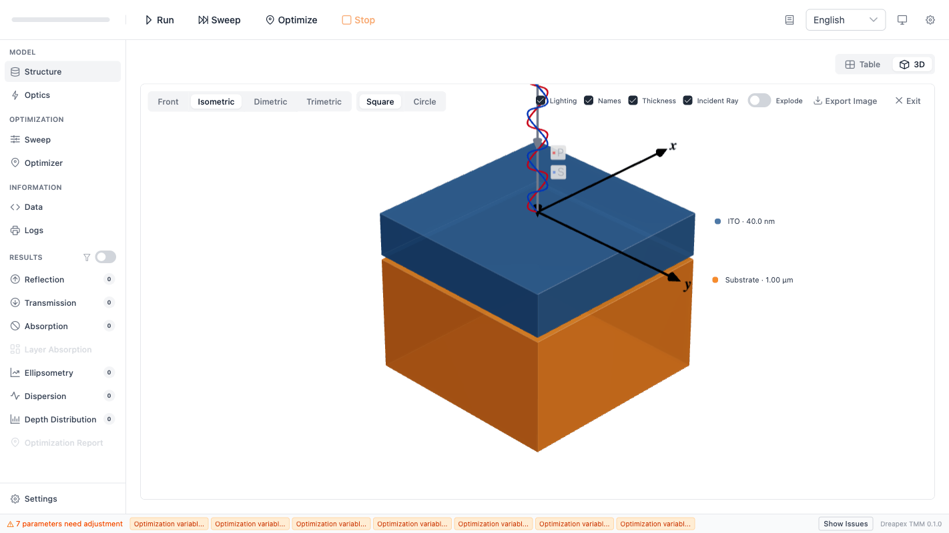Open application settings from the top-right gear
The image size is (949, 533).
[x=930, y=19]
